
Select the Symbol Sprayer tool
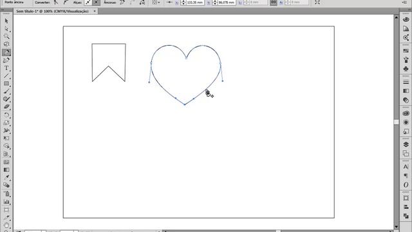6,194
